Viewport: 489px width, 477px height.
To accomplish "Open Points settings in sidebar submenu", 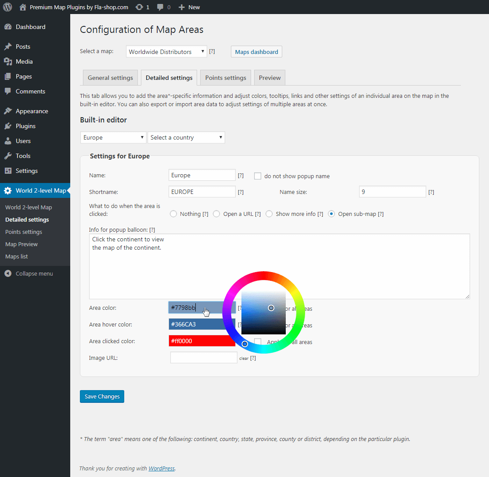I will [24, 232].
